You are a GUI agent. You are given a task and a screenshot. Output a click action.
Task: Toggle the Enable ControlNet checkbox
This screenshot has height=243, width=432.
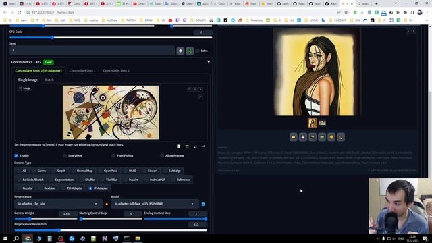[x=16, y=156]
